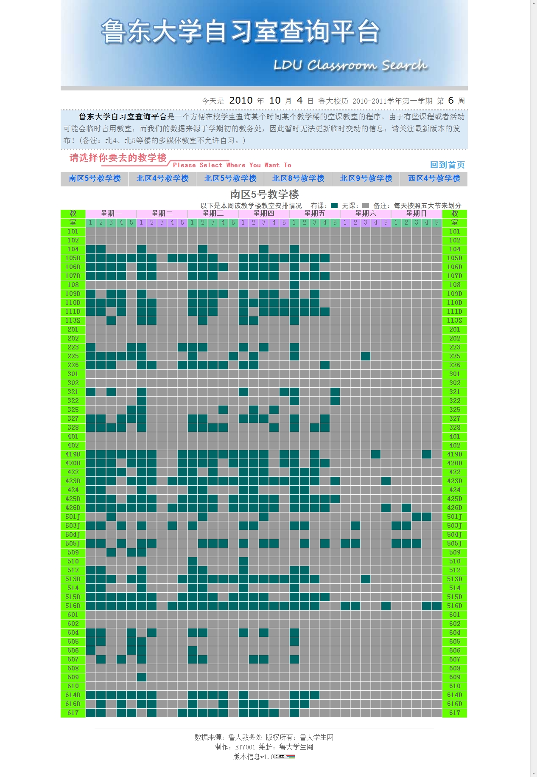Select the 星期三 column header
Screen dimensions: 537x777
(x=213, y=214)
